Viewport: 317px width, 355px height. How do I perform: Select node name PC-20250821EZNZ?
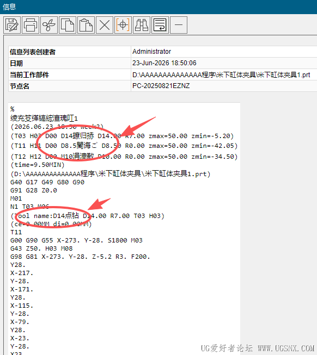click(x=161, y=86)
